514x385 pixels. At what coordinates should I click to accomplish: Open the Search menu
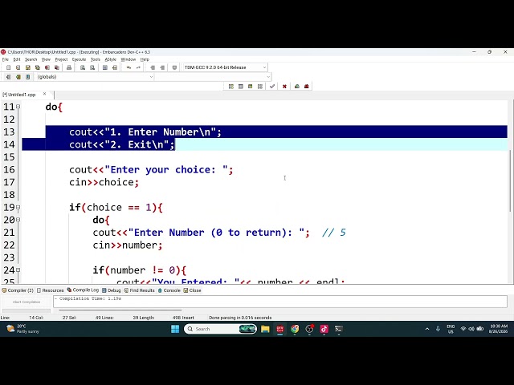[31, 59]
